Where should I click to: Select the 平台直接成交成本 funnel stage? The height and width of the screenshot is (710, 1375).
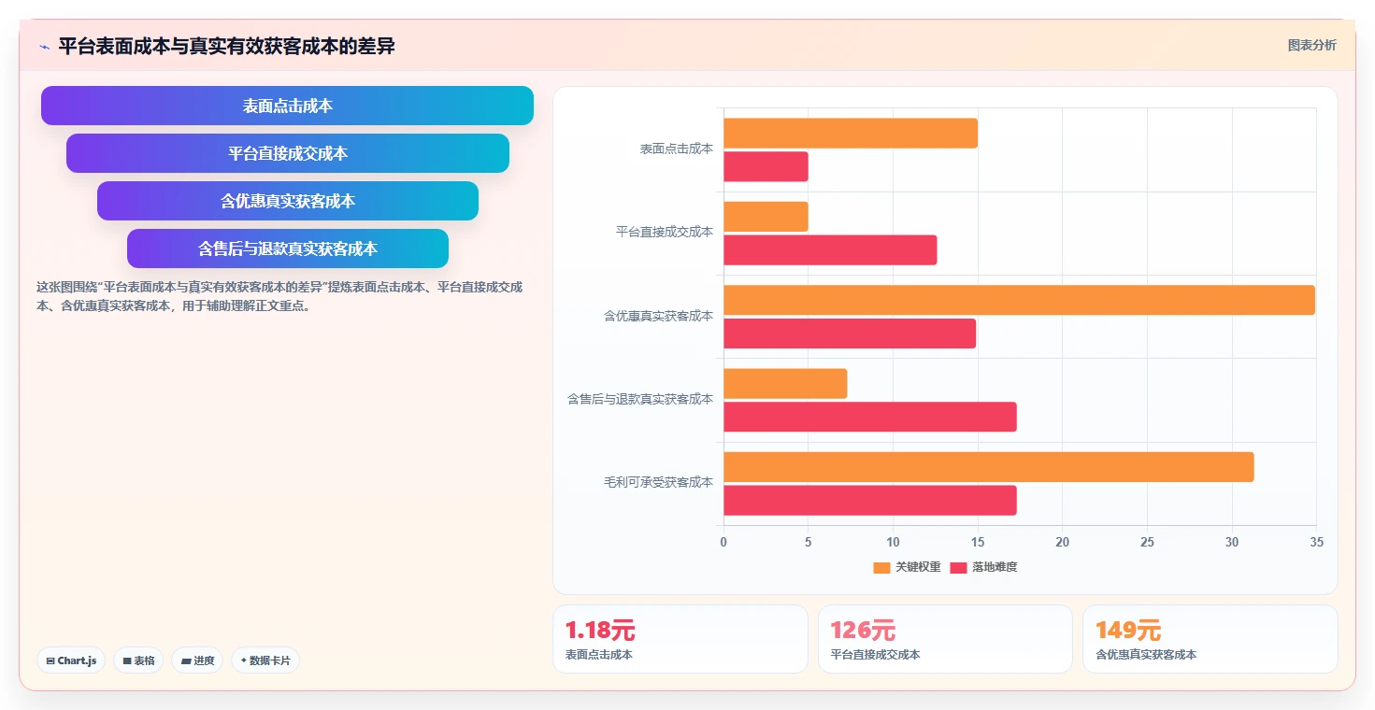coord(288,153)
